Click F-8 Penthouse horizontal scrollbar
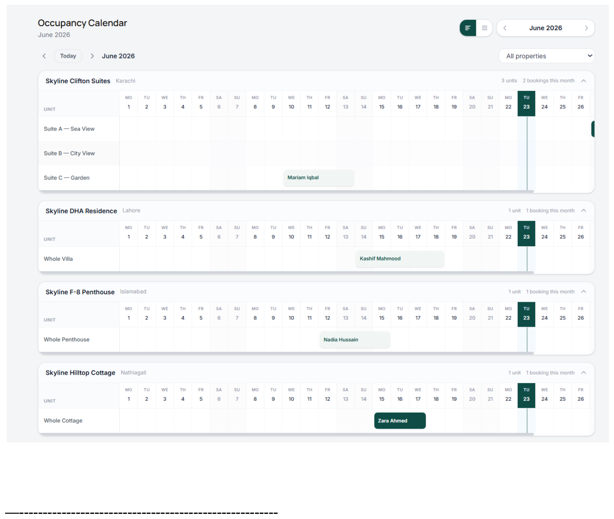This screenshot has height=519, width=614. pos(286,353)
